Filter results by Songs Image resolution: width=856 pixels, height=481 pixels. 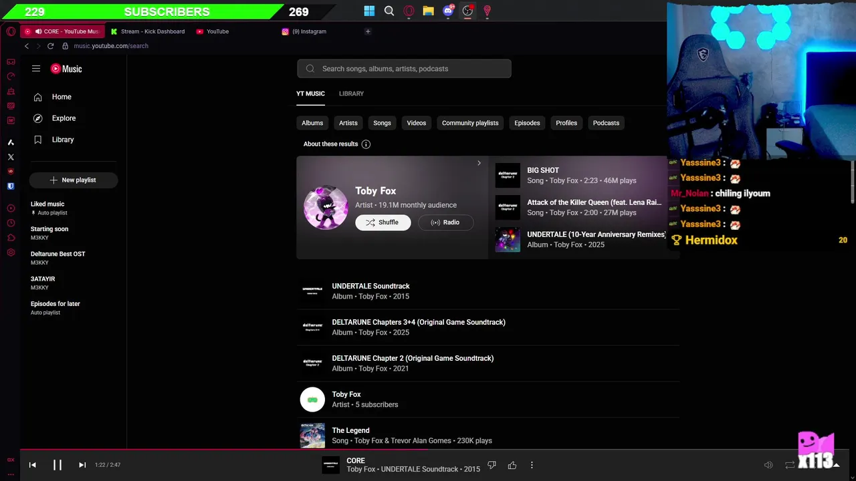point(382,123)
